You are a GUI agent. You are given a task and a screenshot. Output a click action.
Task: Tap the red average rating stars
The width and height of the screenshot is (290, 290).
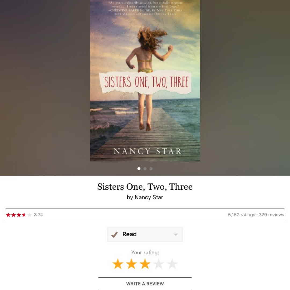(19, 215)
